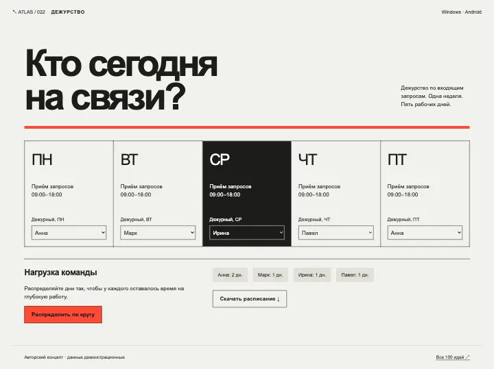Click the footer Авторский концепт note
The image size is (494, 369).
click(74, 357)
